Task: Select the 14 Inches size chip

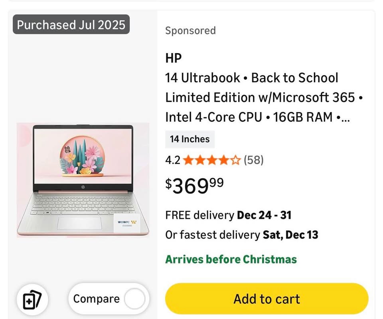Action: point(190,139)
